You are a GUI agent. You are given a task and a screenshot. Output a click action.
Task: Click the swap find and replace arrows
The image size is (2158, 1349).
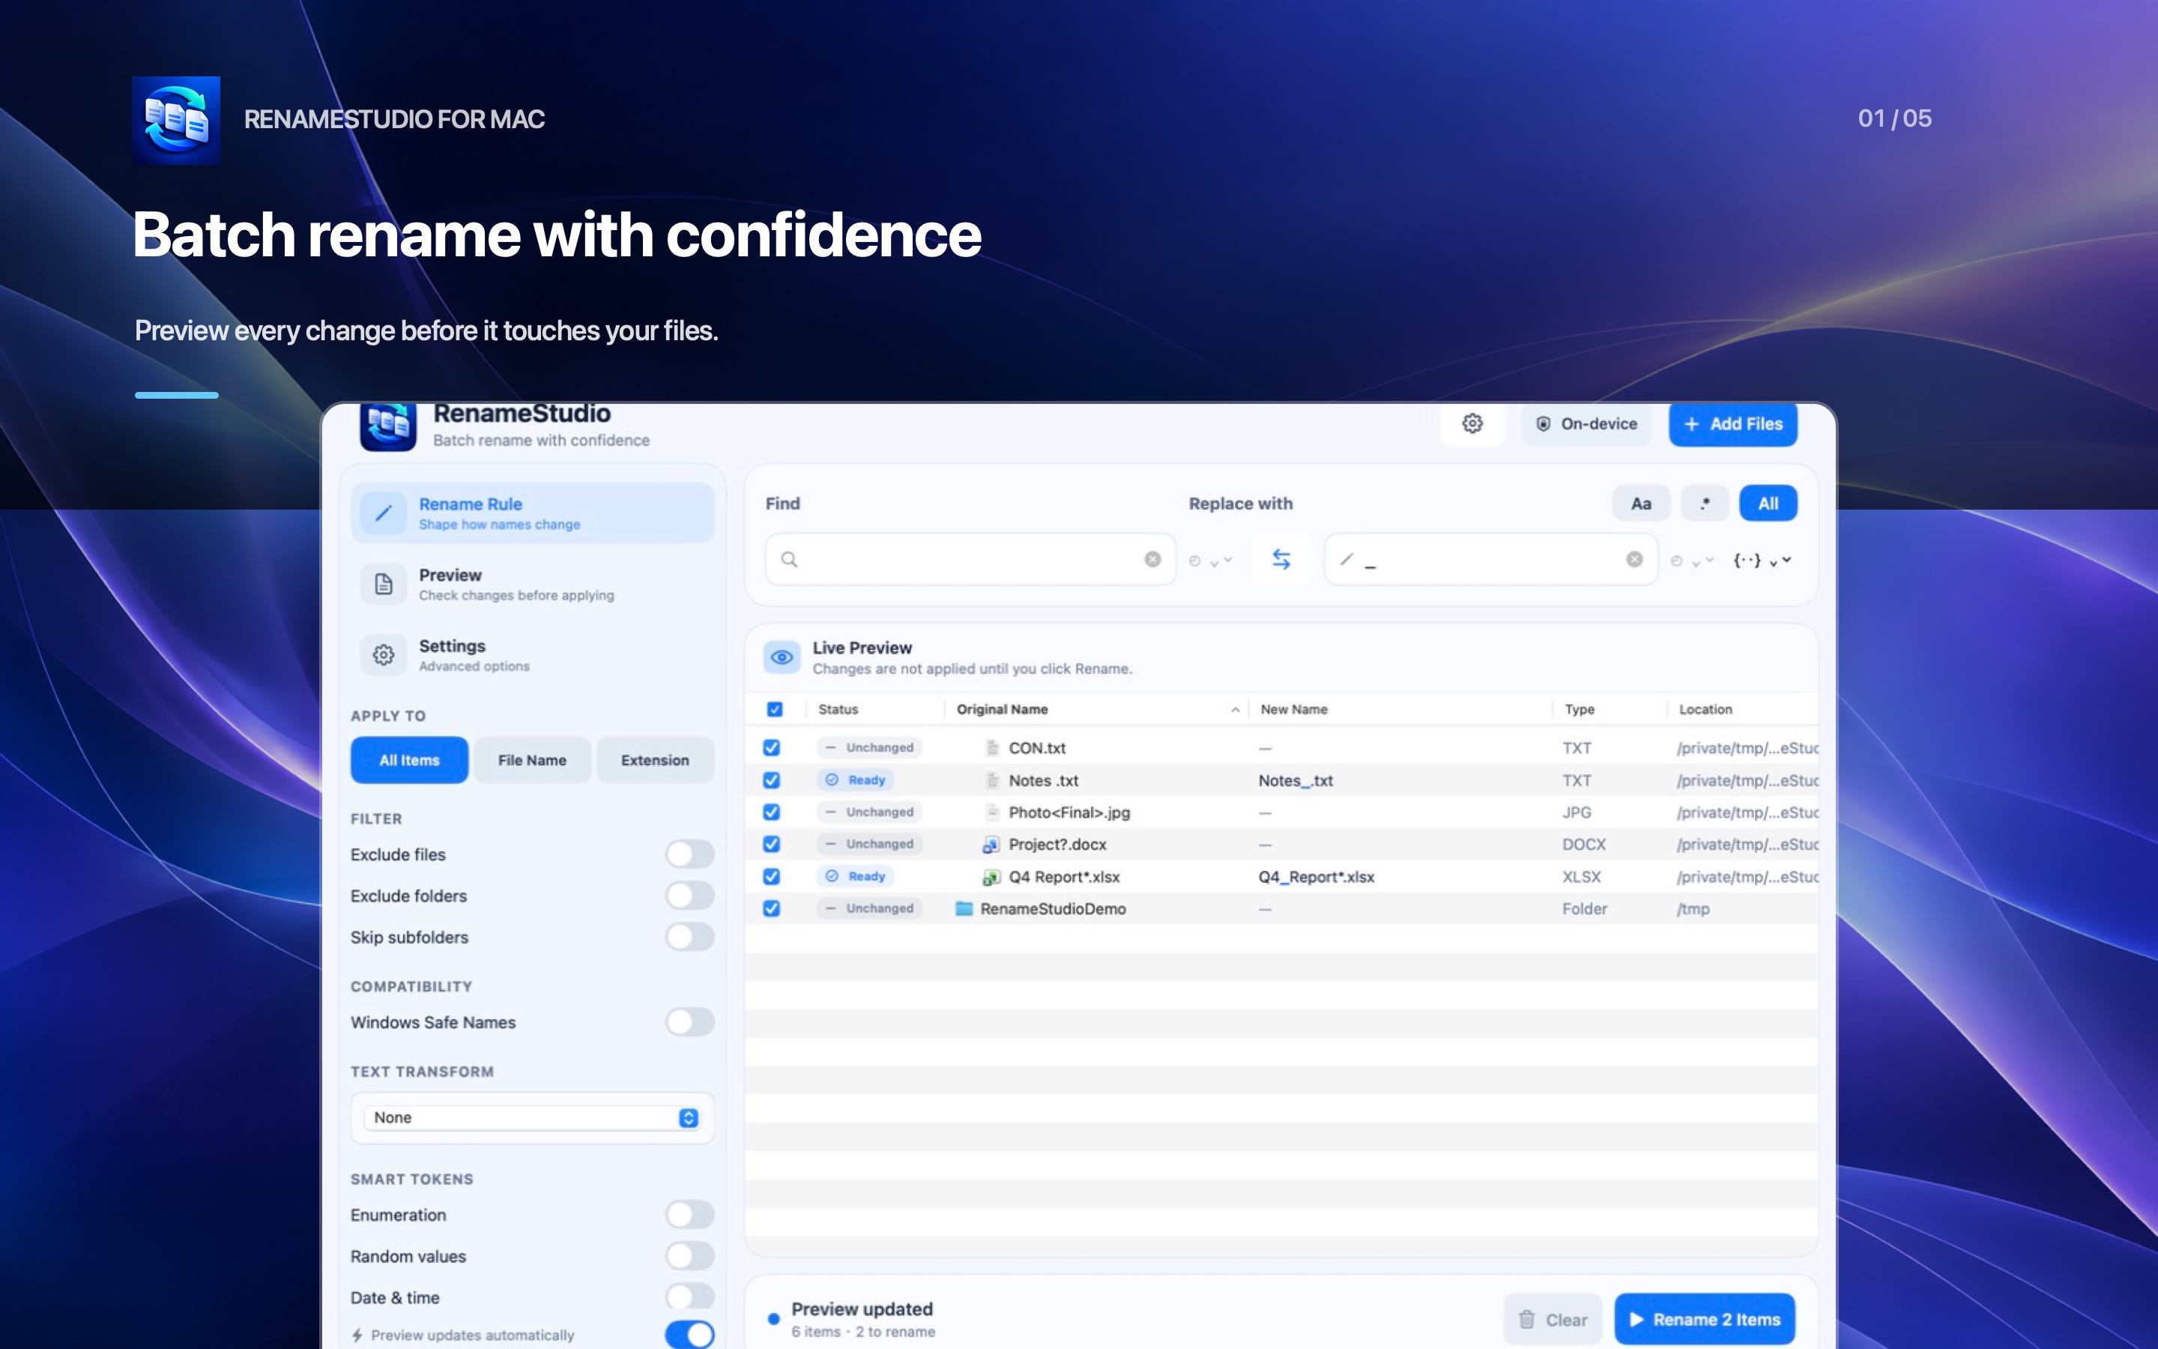click(x=1281, y=559)
